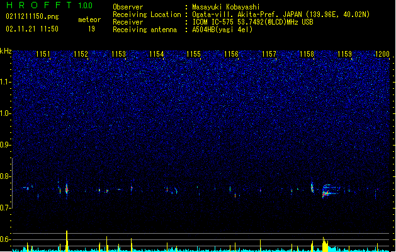Click the 0.7 kHz axis label
The image size is (396, 252).
pos(5,208)
